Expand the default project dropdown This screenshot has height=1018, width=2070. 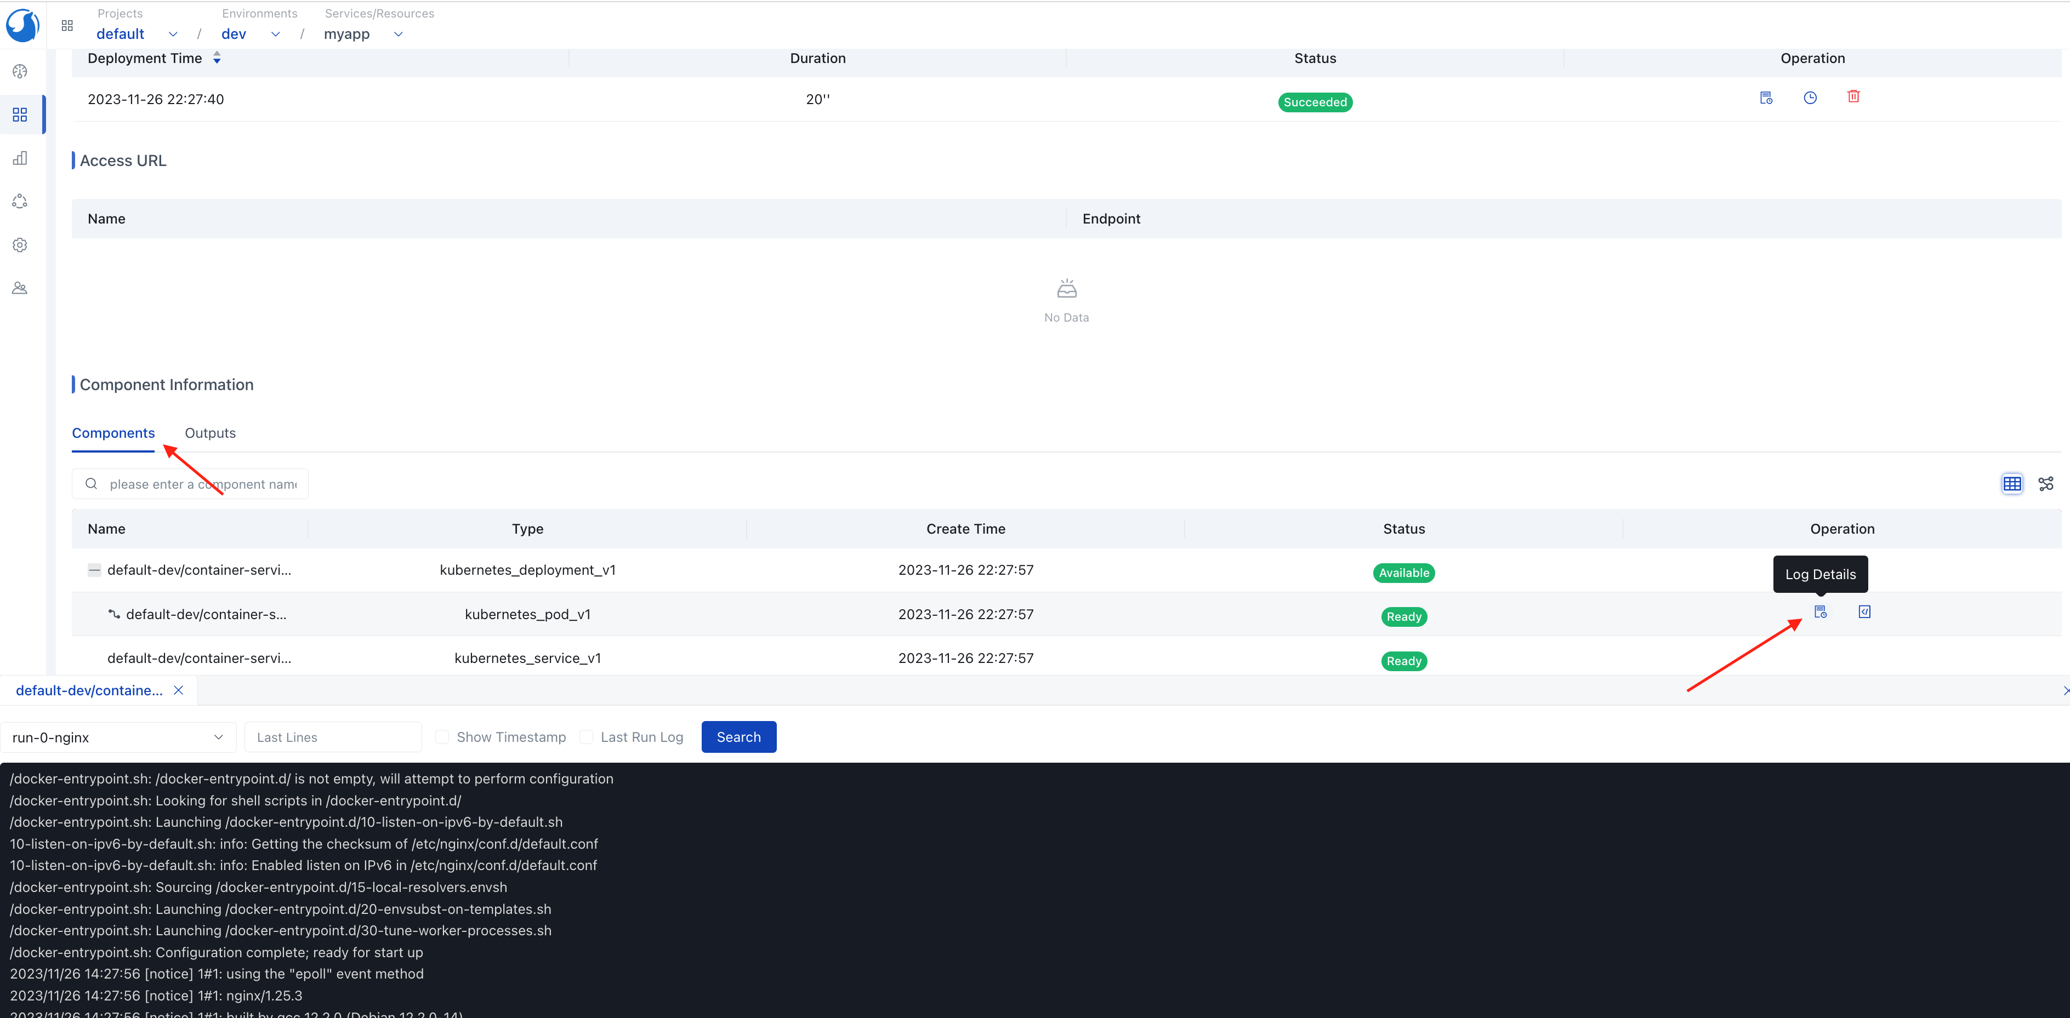pos(172,34)
